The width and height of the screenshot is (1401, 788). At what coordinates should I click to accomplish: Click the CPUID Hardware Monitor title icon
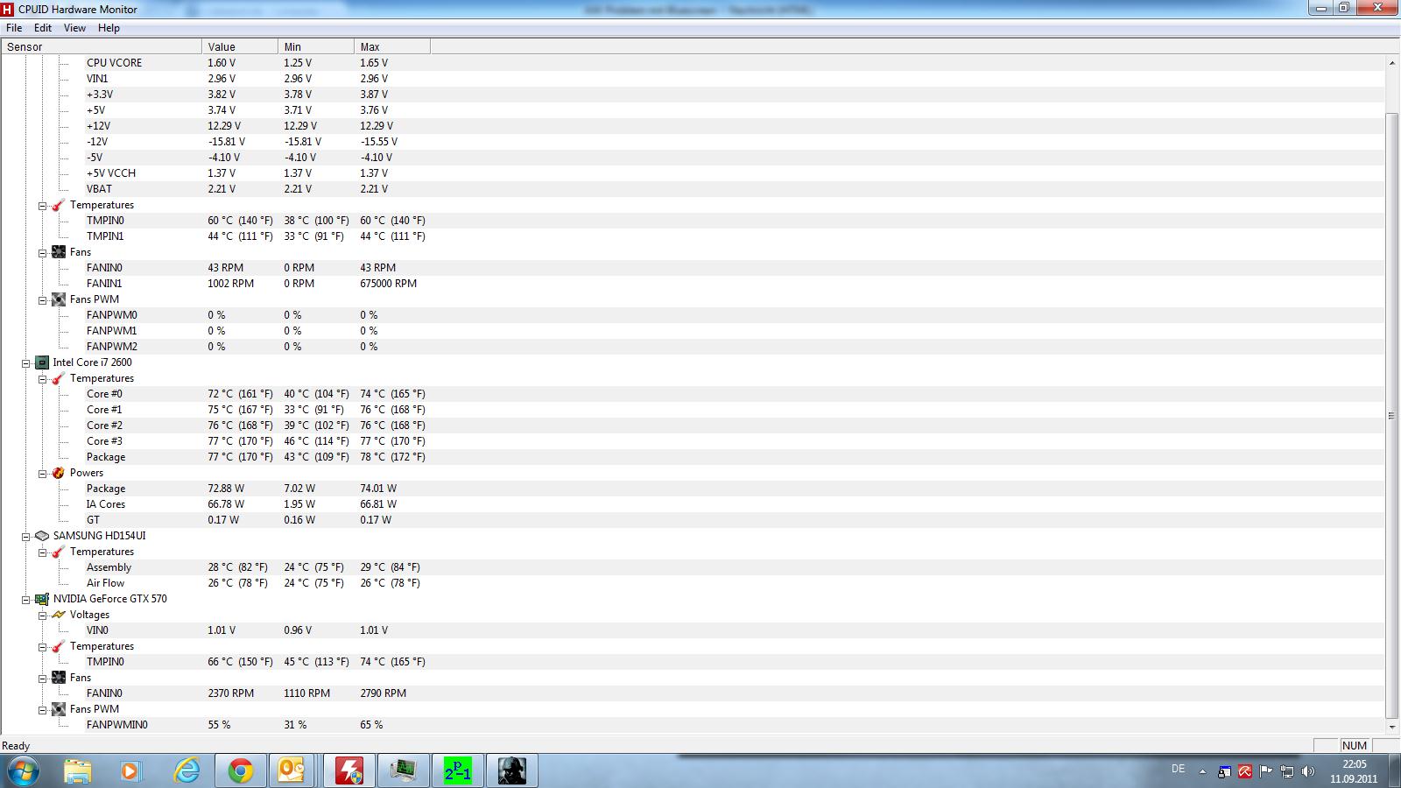pyautogui.click(x=8, y=9)
